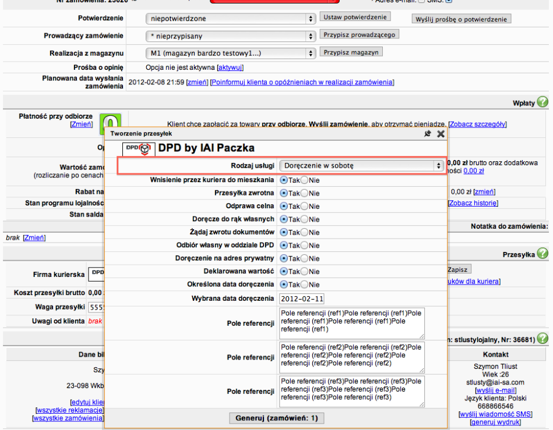553x430 pixels.
Task: Click the green help icon beside Wpłaty
Action: tap(543, 102)
